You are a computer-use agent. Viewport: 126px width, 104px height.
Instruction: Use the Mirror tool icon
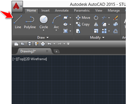click(x=96, y=24)
